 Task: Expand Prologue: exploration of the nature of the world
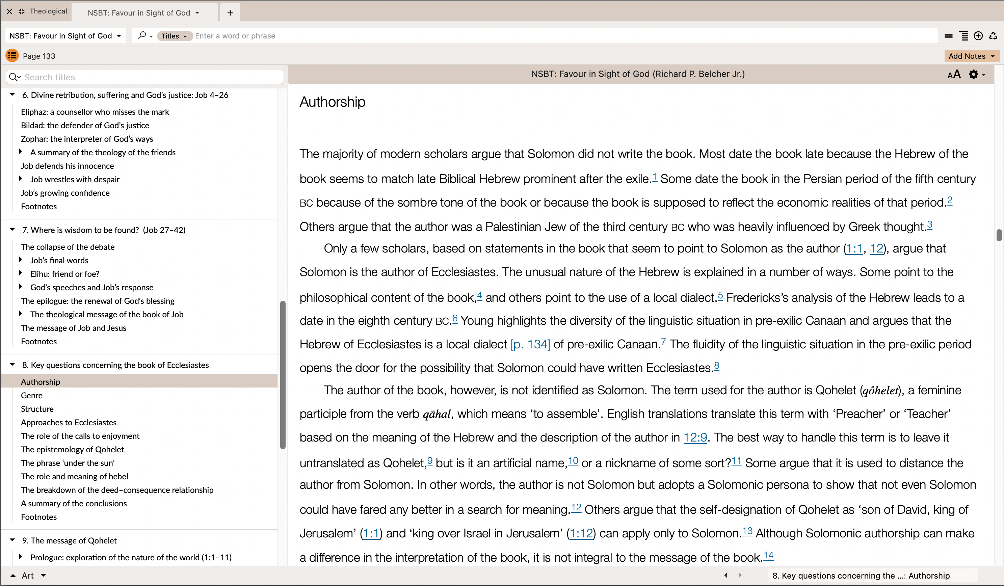point(20,557)
